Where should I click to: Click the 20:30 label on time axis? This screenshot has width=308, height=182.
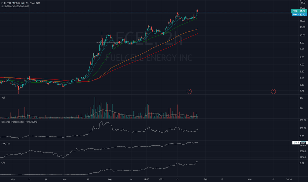tap(289, 179)
